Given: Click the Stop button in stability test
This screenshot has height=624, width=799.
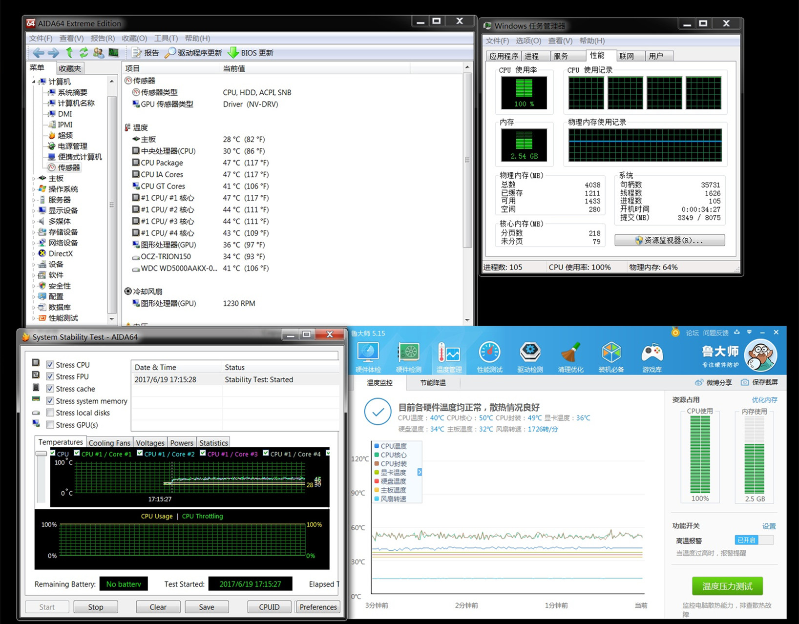Looking at the screenshot, I should 96,607.
